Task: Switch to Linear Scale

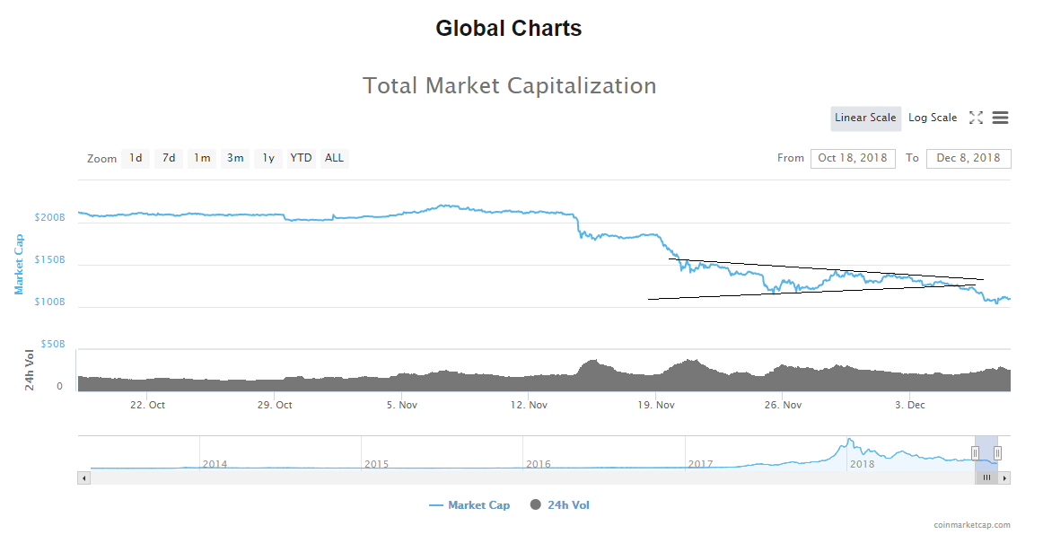Action: tap(865, 118)
